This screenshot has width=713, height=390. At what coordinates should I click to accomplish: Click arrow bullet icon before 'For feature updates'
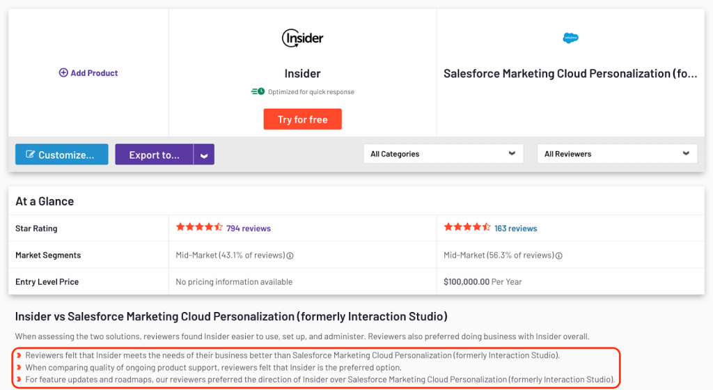tap(19, 379)
